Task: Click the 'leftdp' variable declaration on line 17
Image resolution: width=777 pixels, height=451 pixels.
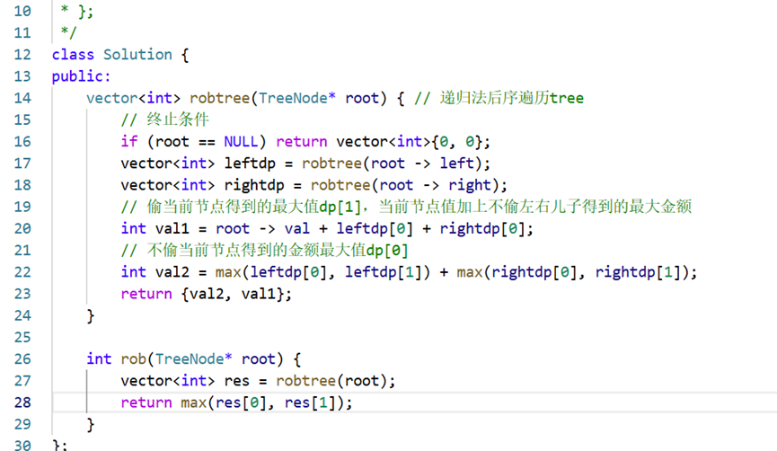Action: (x=250, y=164)
